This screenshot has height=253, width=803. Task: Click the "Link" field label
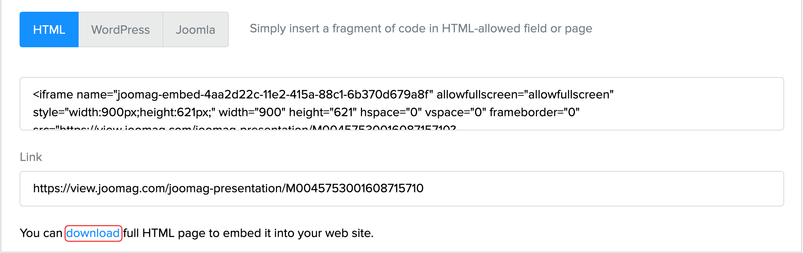[x=31, y=157]
